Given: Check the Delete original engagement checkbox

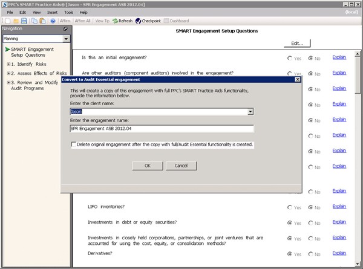Looking at the screenshot, I should 74,144.
